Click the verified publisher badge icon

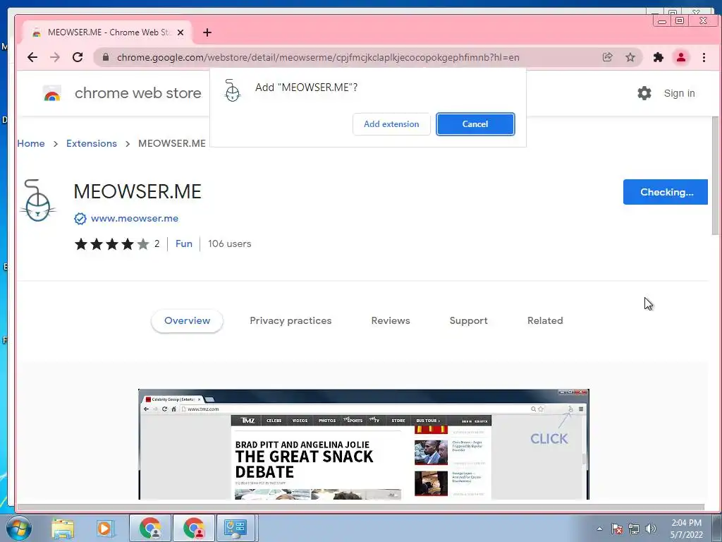pos(80,219)
